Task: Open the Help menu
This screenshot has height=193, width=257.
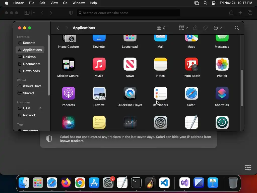Action: click(x=93, y=3)
